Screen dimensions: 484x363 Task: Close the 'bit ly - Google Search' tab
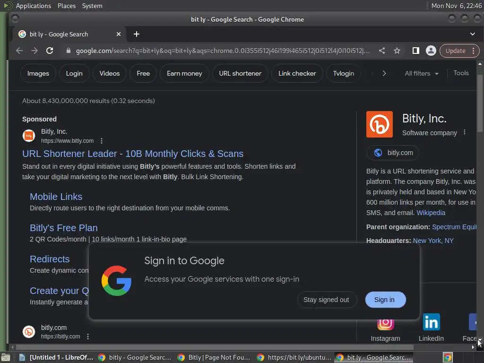pos(119,34)
